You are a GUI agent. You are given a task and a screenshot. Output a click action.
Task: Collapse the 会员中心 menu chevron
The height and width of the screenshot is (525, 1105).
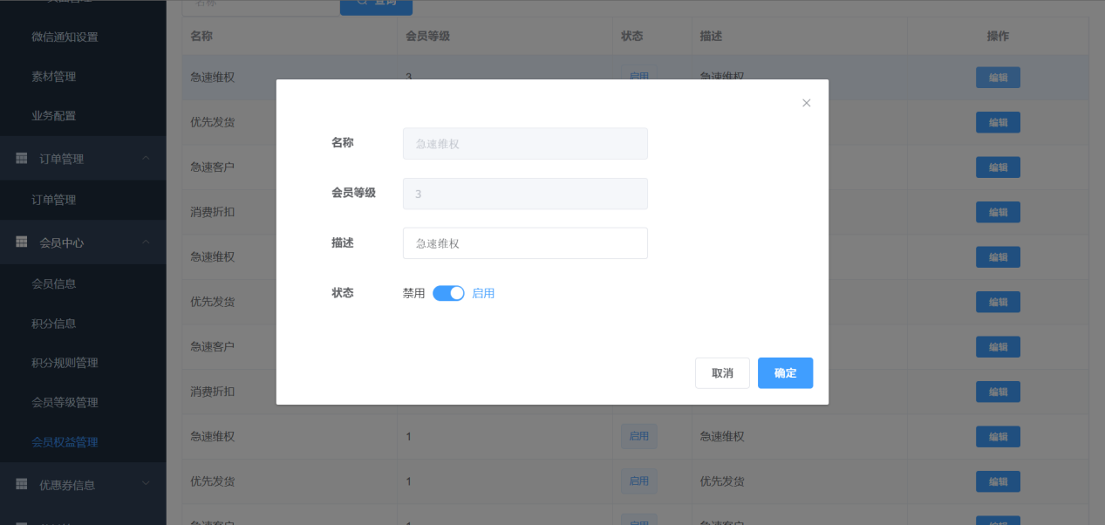(x=146, y=242)
